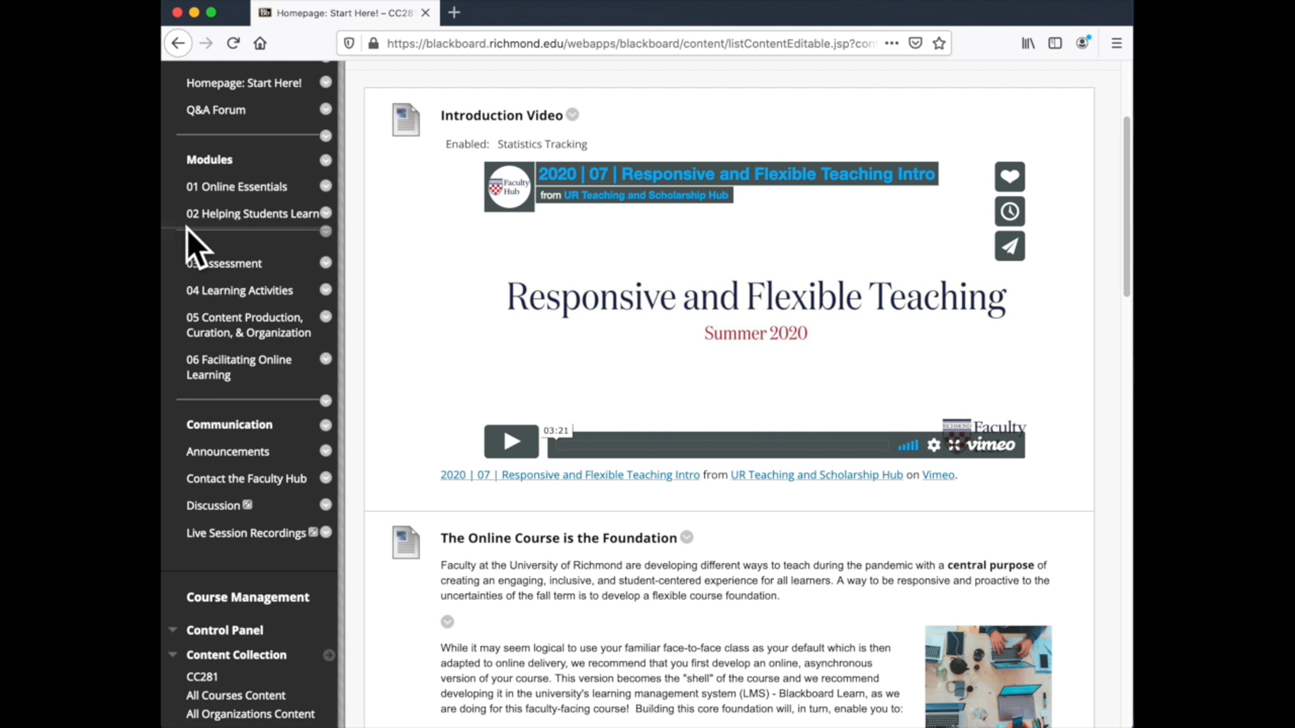
Task: Collapse the Content Collection section triangle
Action: coord(173,654)
